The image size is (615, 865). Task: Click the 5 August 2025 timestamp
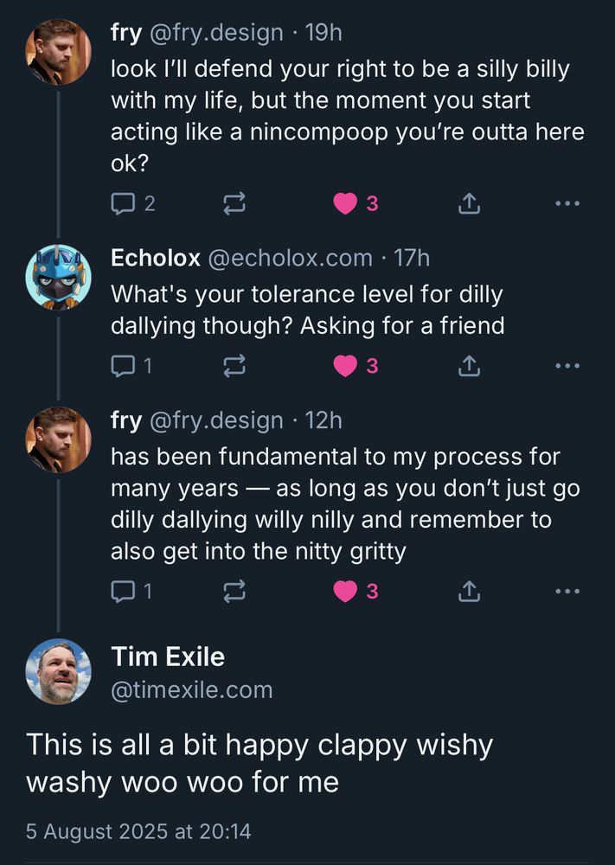pyautogui.click(x=138, y=831)
